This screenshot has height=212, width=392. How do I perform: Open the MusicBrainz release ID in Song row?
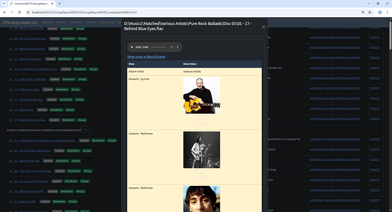click(x=335, y=169)
